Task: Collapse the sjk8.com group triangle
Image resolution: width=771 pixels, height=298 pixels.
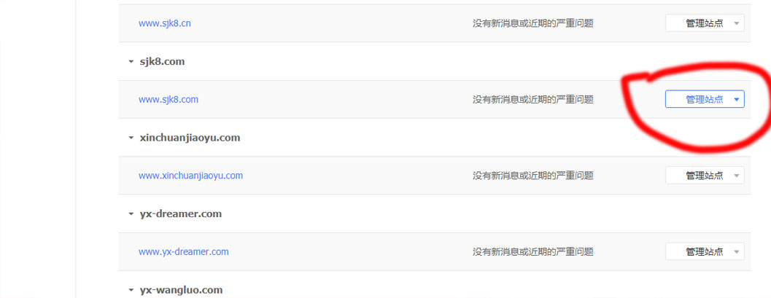Action: pos(131,62)
